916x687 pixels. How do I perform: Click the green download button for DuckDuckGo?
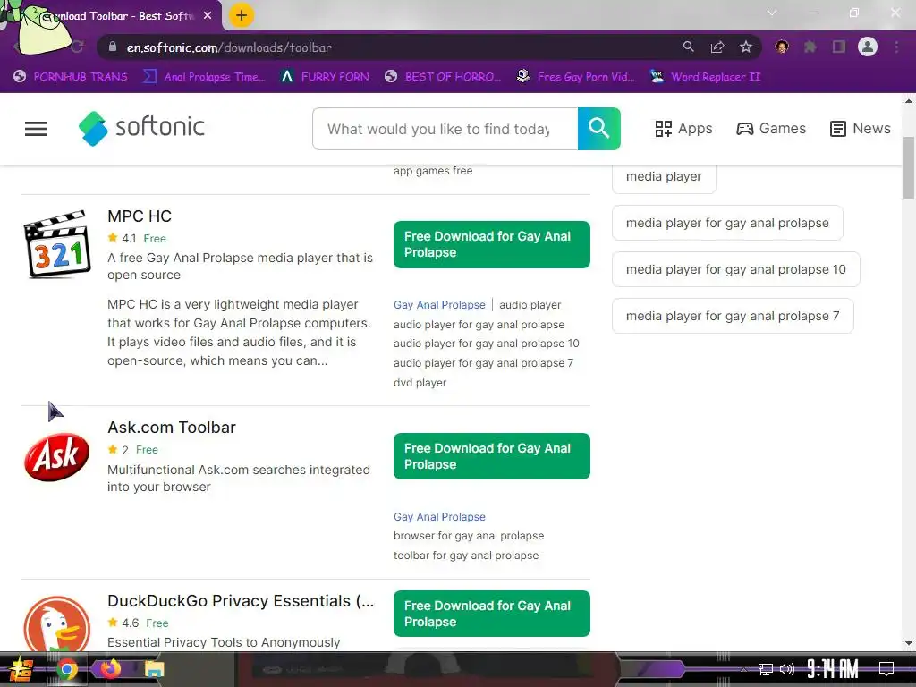pos(491,614)
